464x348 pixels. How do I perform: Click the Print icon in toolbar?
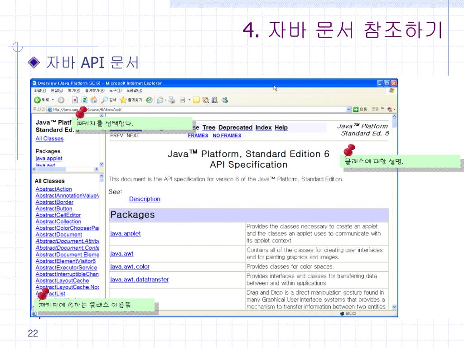(x=172, y=100)
